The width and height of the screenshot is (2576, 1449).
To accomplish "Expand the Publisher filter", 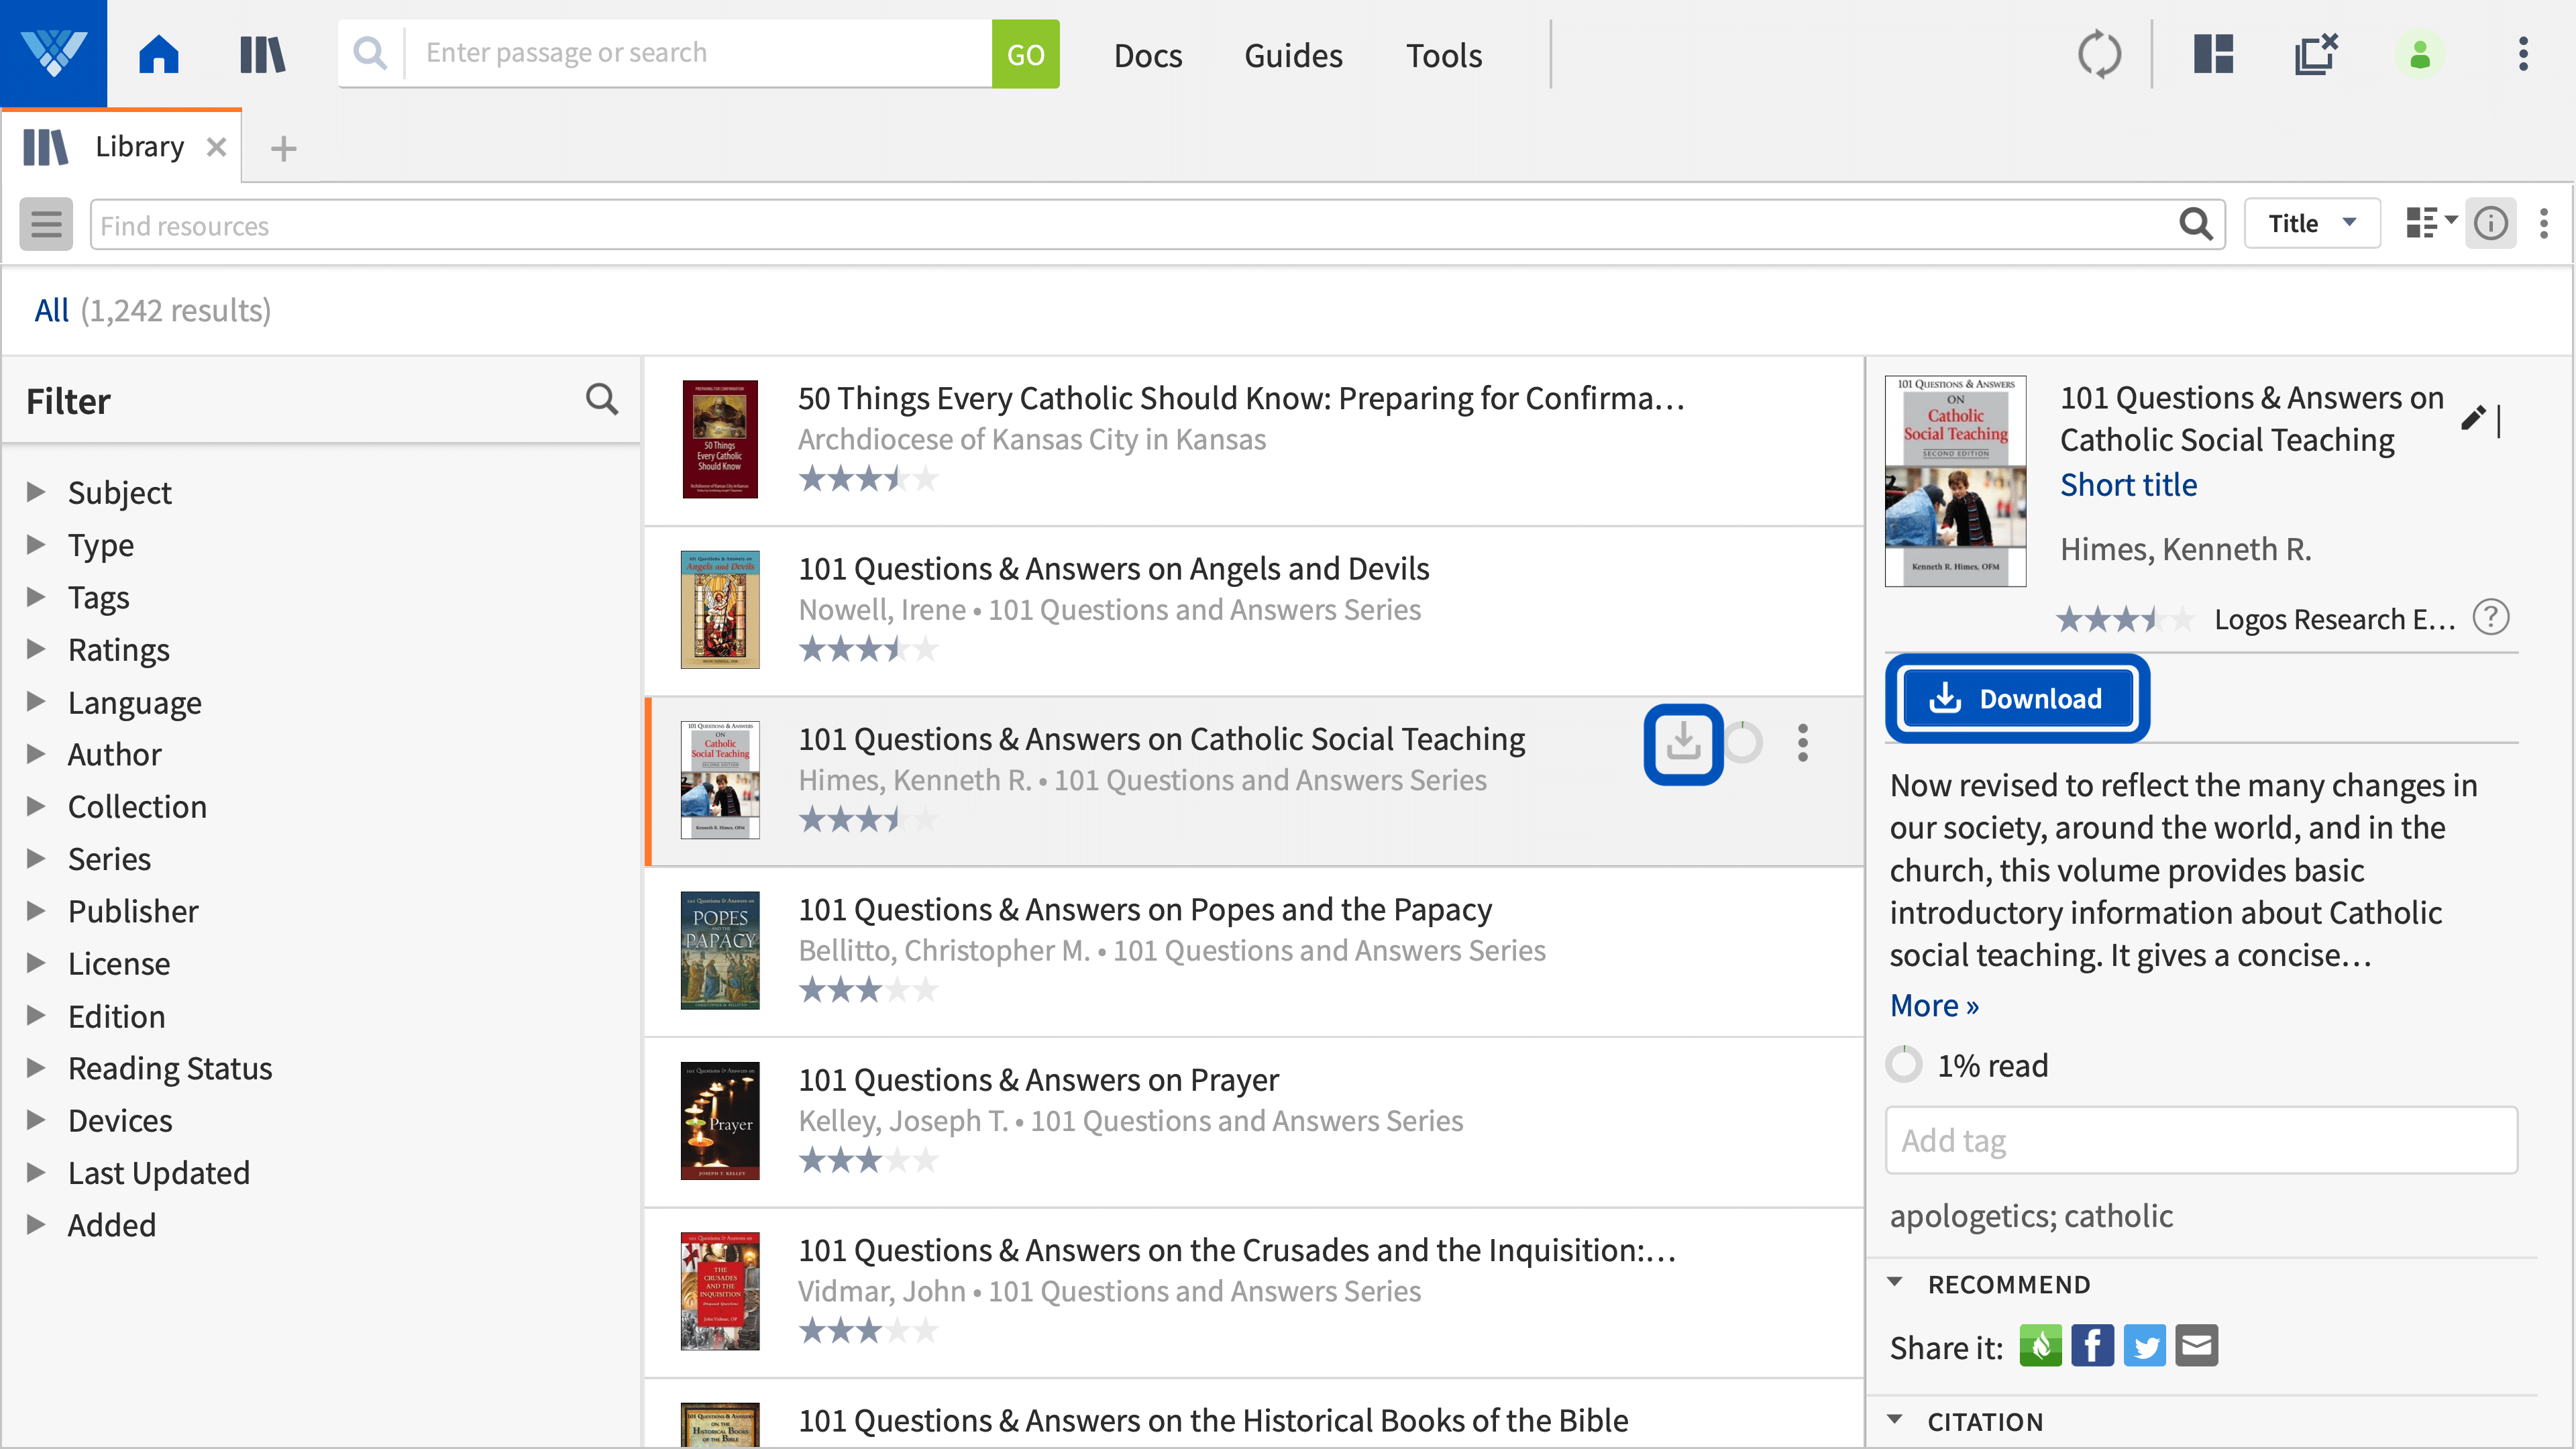I will (36, 910).
